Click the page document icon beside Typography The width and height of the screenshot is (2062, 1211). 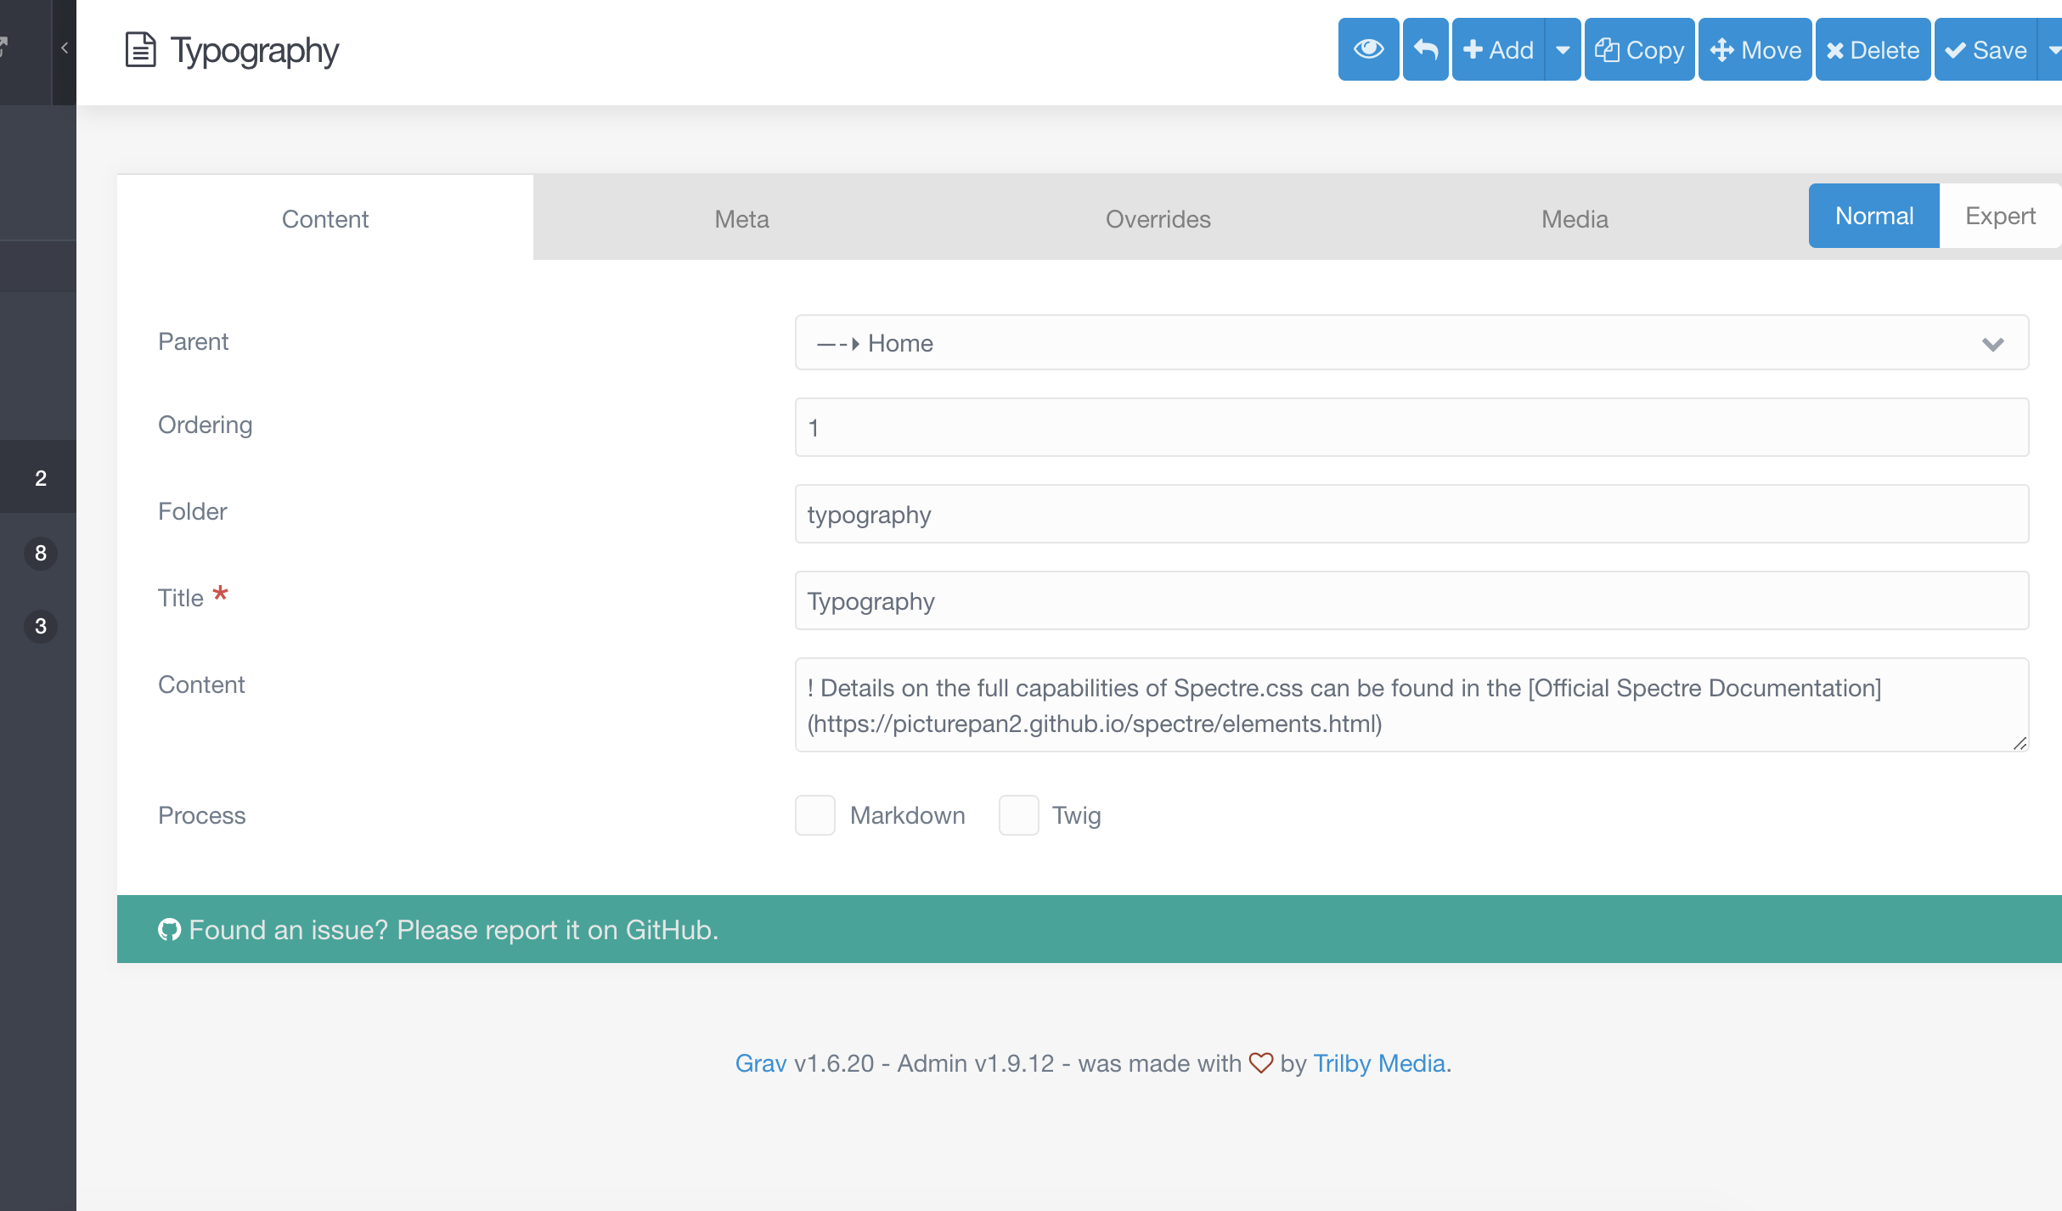[x=140, y=50]
